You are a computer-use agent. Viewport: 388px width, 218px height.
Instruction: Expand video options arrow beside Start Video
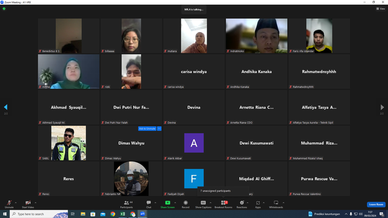[35, 203]
